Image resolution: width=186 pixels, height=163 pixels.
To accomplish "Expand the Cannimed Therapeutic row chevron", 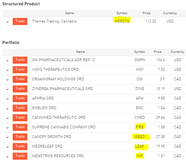I will 8,118.
